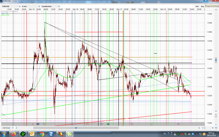Screen dimensions: 219x137
Task: Click the EN language indicator in tray
Action: click(165, 134)
